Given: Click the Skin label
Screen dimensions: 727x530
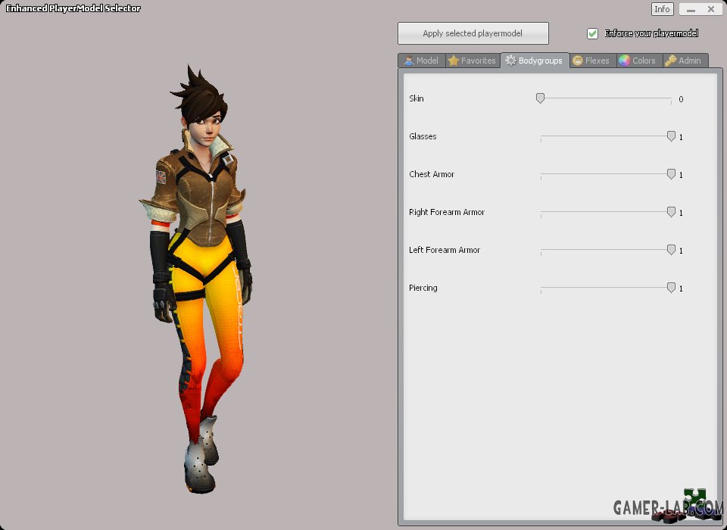Looking at the screenshot, I should pos(417,98).
